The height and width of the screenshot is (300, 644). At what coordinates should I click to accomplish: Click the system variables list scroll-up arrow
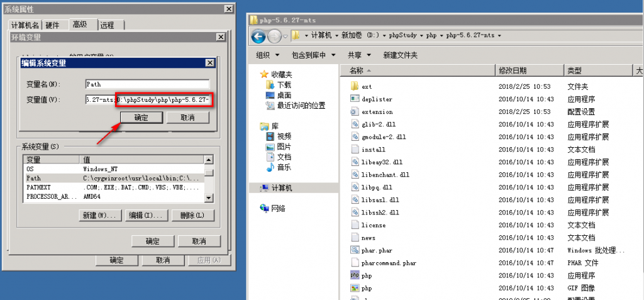coord(209,160)
